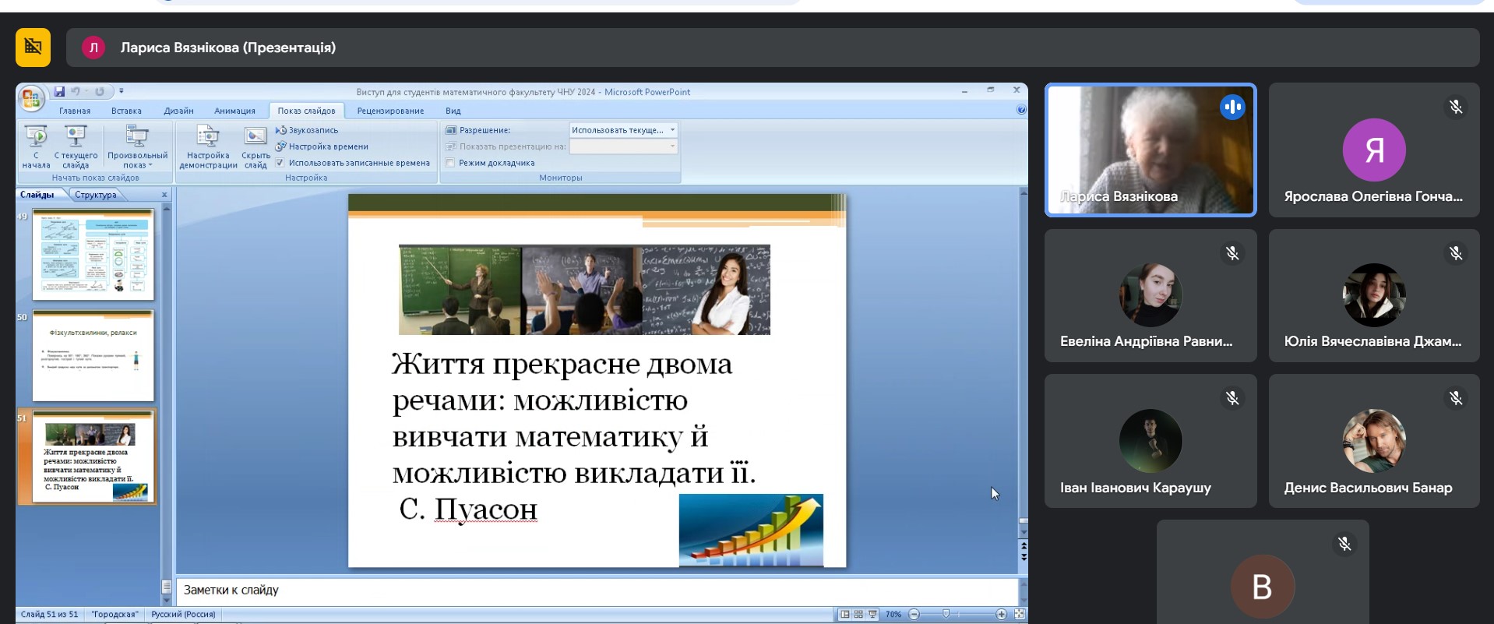Image resolution: width=1494 pixels, height=624 pixels.
Task: Enable Режим докладчика presenter view checkbox
Action: coord(450,163)
